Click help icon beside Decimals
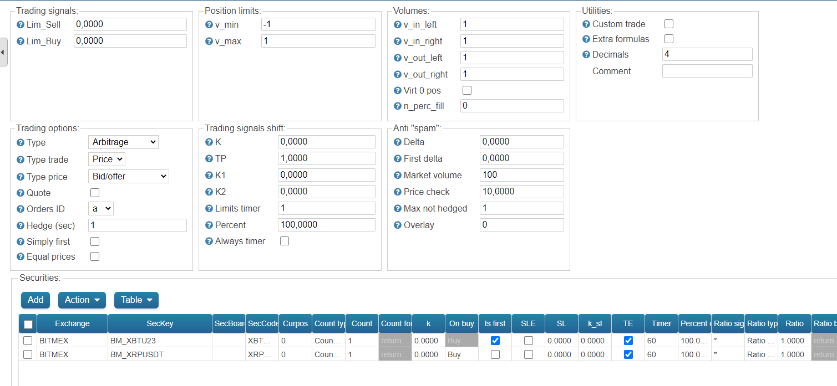The height and width of the screenshot is (386, 837). click(586, 55)
